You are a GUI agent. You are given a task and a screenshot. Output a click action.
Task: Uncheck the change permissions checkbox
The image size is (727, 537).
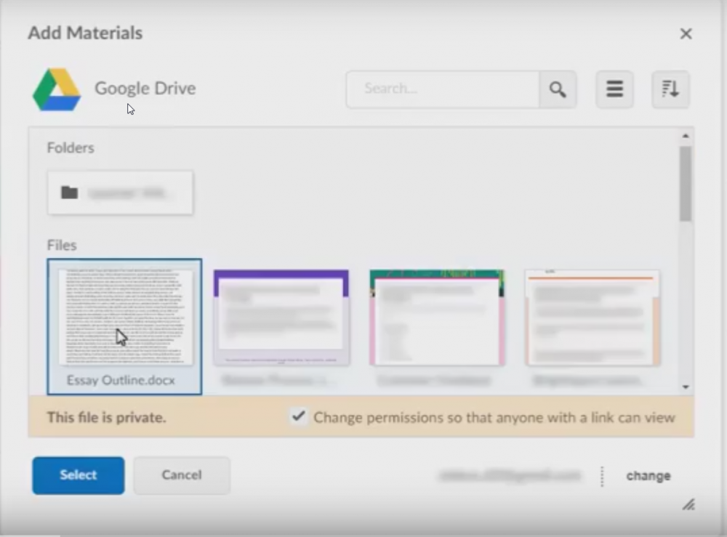pyautogui.click(x=298, y=418)
